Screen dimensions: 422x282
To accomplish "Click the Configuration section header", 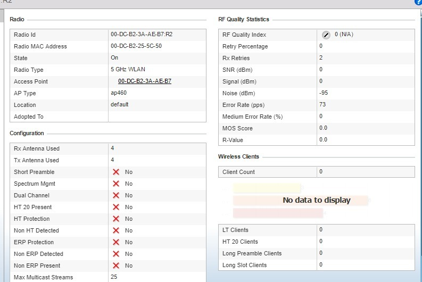I will 27,133.
